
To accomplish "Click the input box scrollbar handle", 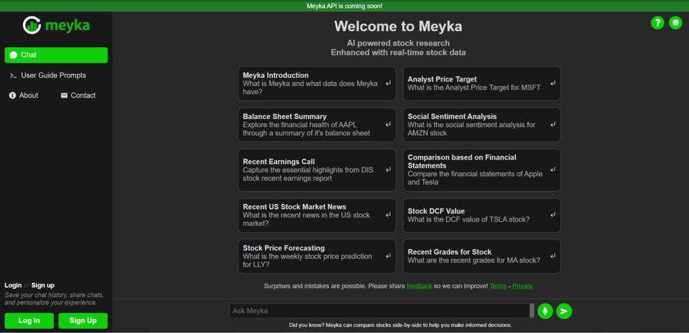I will pyautogui.click(x=532, y=311).
